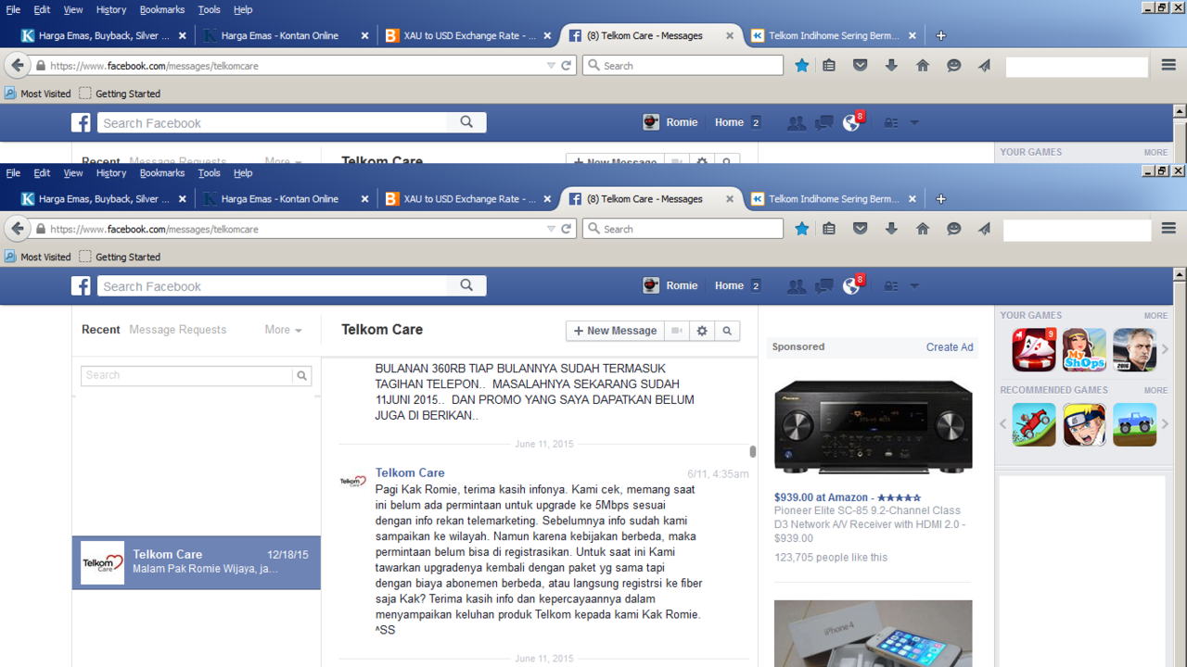Show bookmarks list icon in front window toolbar
The height and width of the screenshot is (667, 1187).
point(829,229)
